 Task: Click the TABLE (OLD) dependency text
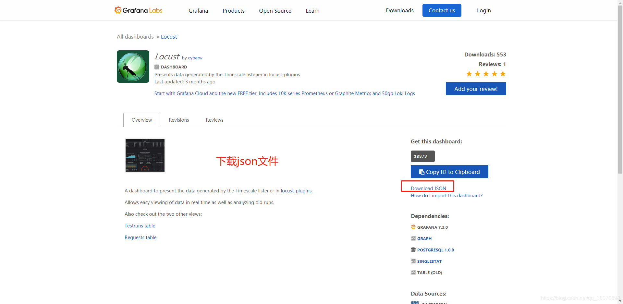430,273
